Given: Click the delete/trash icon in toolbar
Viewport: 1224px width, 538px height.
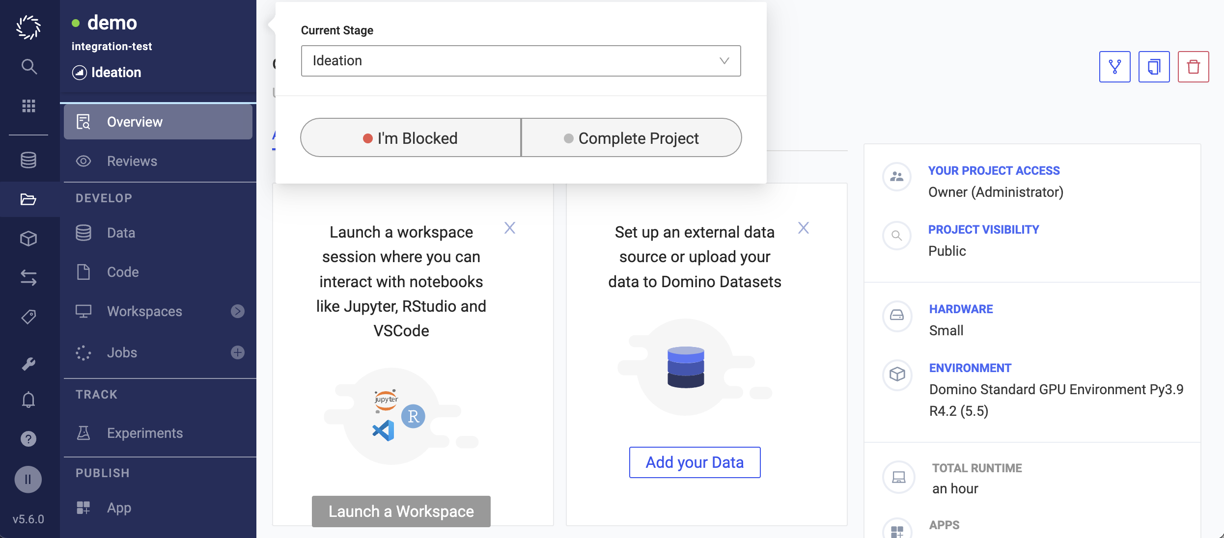Looking at the screenshot, I should pyautogui.click(x=1193, y=66).
